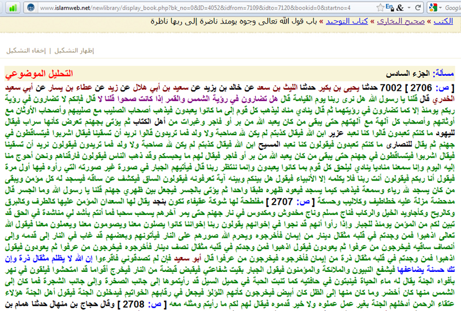Click the word 'للنصارى' in the text
The height and width of the screenshot is (311, 461).
tap(400, 145)
